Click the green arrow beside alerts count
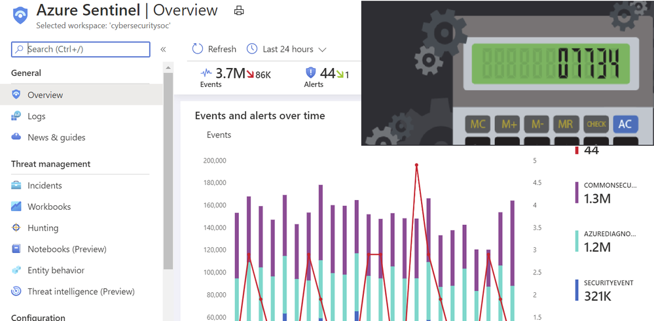The height and width of the screenshot is (321, 654). (340, 75)
